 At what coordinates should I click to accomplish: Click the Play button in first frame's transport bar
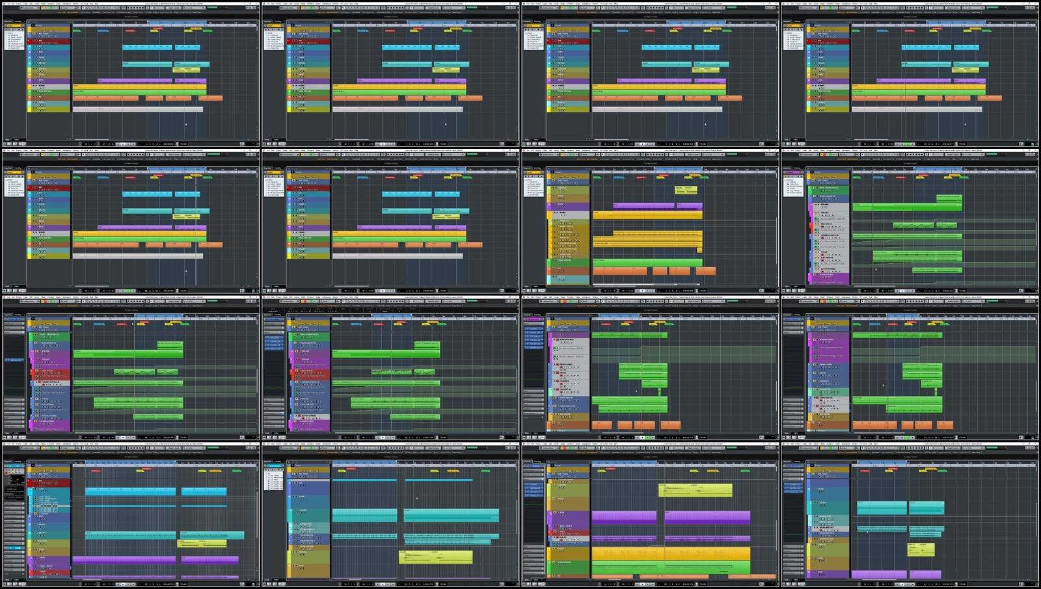124,144
